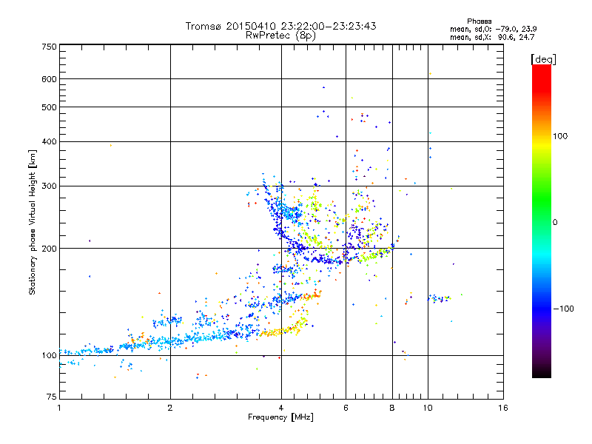Click the y-axis tick label '750'

[x=50, y=47]
